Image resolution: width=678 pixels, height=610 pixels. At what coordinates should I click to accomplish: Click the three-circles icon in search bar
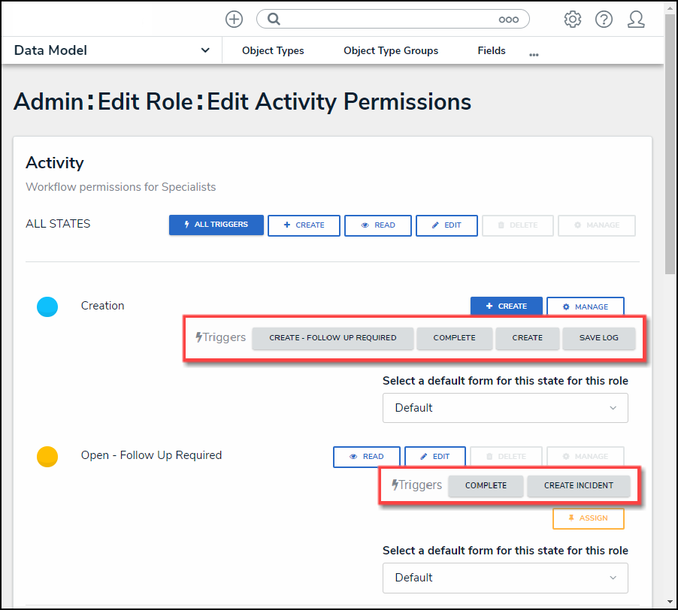point(509,20)
